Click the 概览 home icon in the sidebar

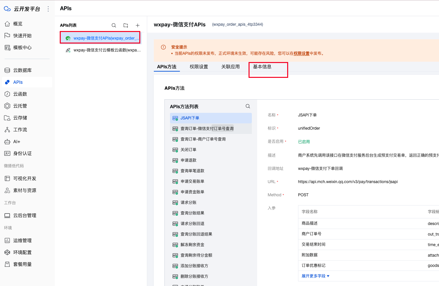7,24
